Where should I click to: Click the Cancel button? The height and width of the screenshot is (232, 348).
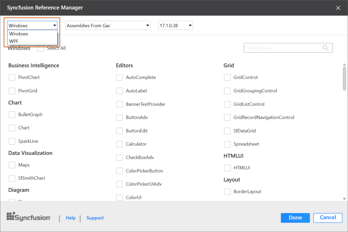[328, 218]
